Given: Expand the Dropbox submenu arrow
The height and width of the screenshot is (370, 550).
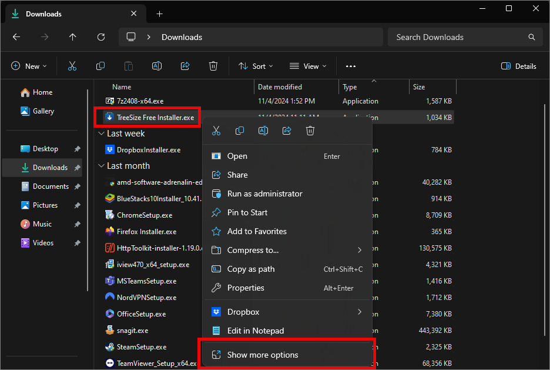Looking at the screenshot, I should [x=360, y=312].
